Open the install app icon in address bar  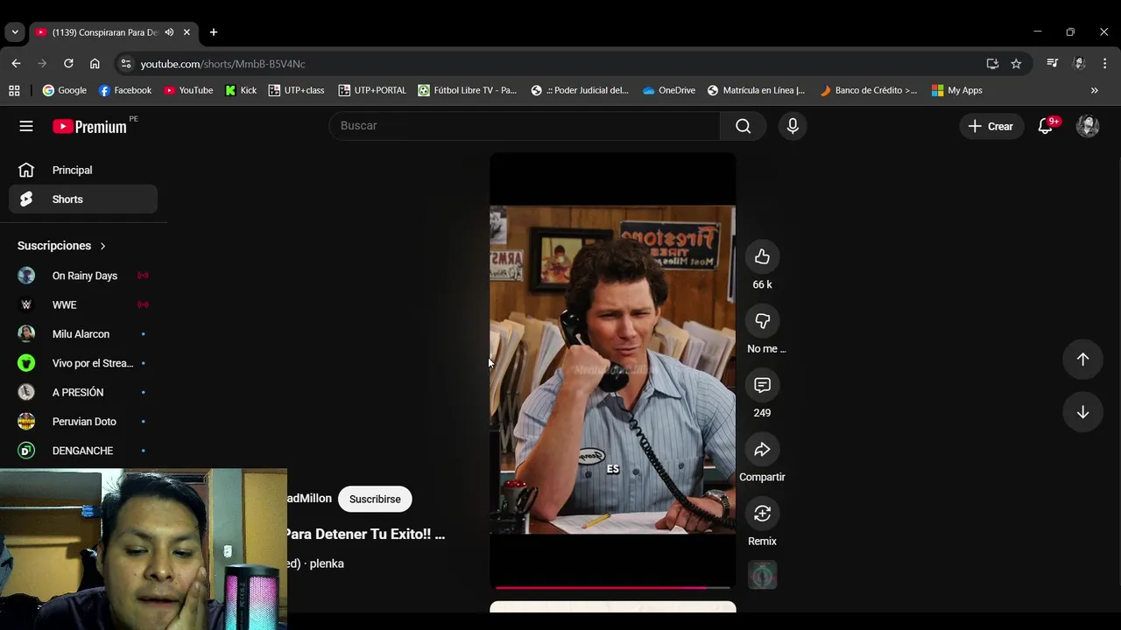(x=992, y=64)
